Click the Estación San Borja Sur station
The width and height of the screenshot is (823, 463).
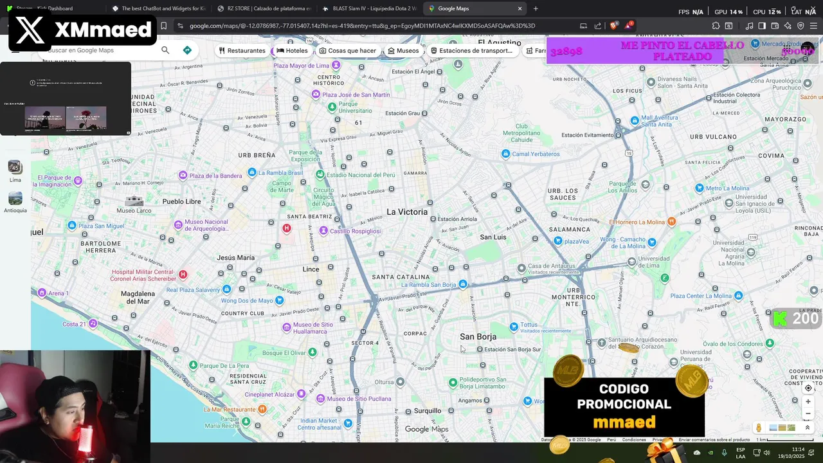pyautogui.click(x=508, y=349)
